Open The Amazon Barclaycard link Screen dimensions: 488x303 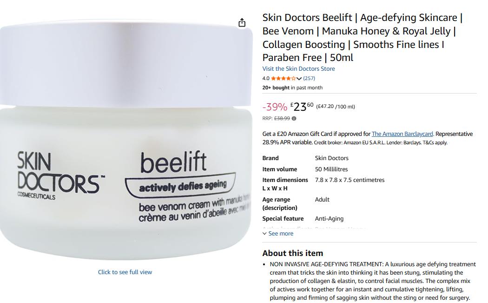tap(402, 134)
